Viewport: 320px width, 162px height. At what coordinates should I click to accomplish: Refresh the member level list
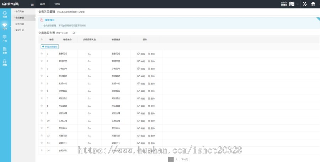pyautogui.click(x=74, y=33)
